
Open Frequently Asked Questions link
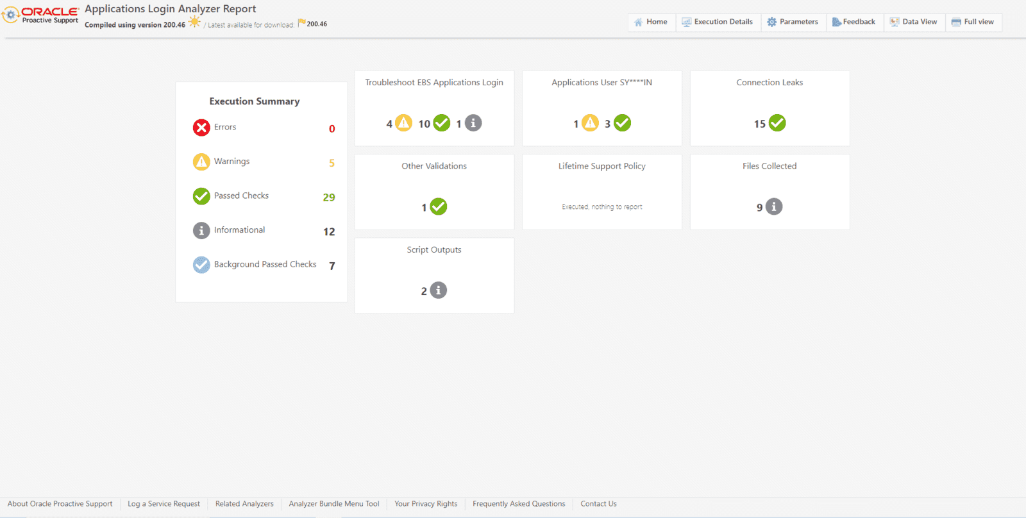[x=519, y=504]
